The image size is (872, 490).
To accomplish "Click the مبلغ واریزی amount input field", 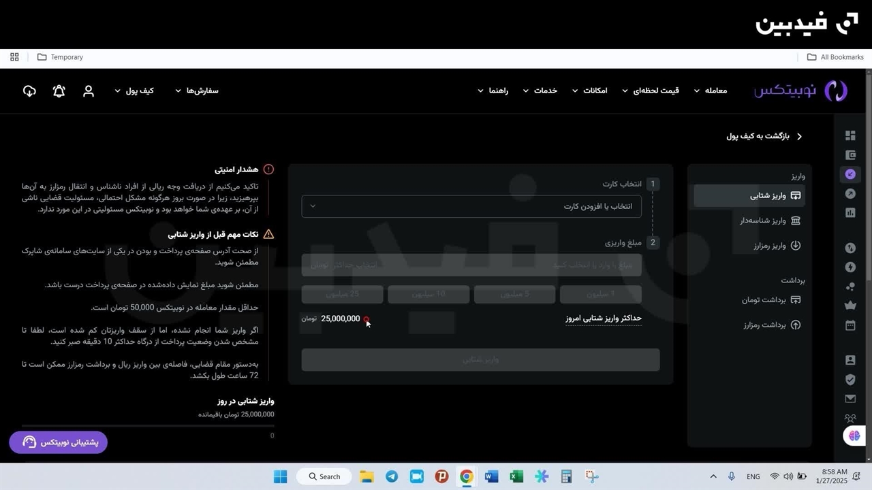I will coord(471,265).
